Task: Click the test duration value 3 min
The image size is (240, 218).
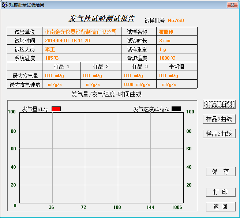Action: (x=165, y=41)
